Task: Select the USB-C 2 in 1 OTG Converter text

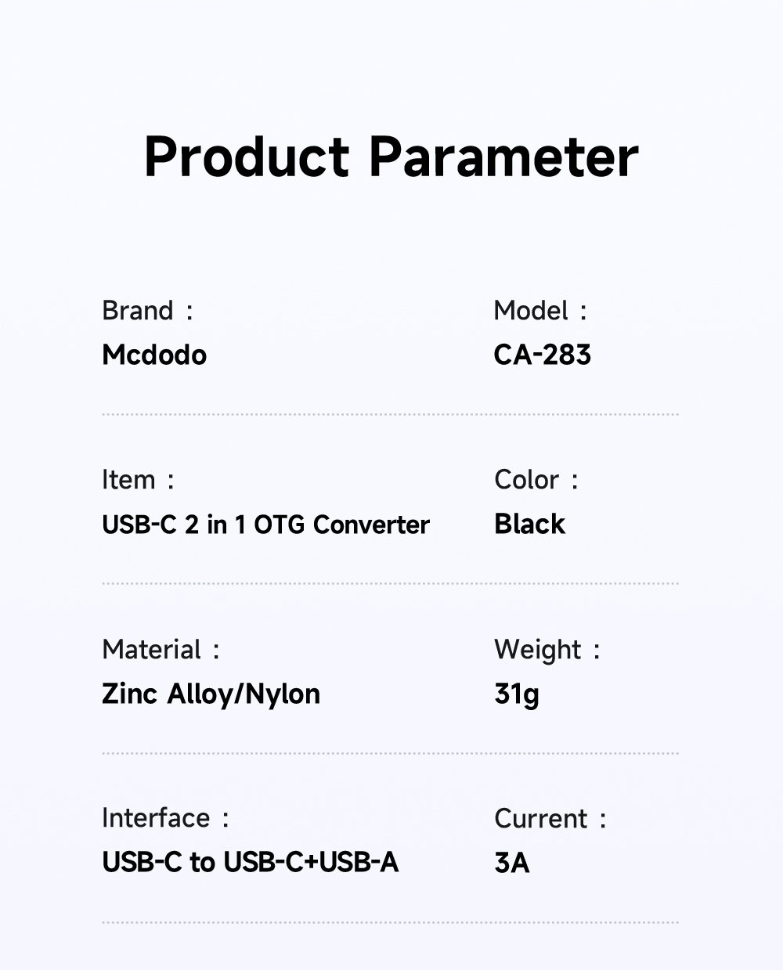Action: 265,525
